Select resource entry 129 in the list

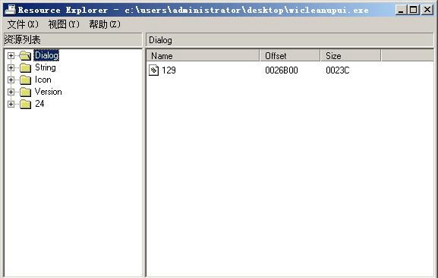(169, 70)
